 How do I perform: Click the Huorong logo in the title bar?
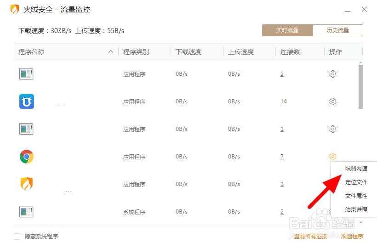[x=15, y=9]
